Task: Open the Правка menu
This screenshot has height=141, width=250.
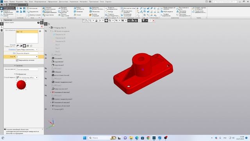Action: tap(12, 2)
